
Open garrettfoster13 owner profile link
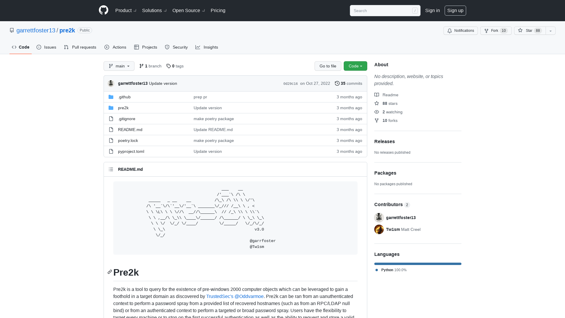pos(36,30)
